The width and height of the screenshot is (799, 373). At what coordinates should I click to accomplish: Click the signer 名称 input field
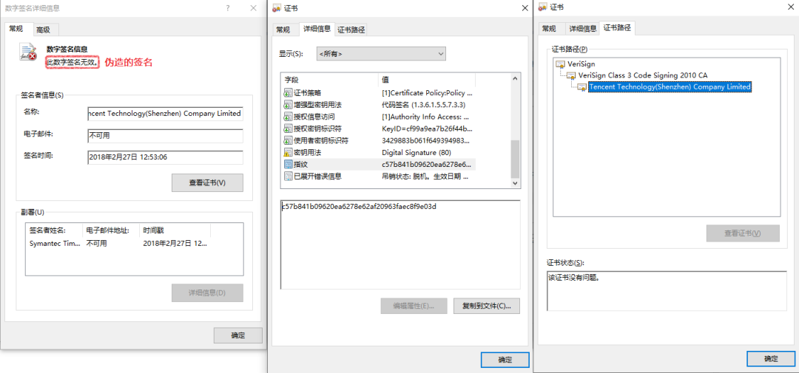(x=165, y=114)
